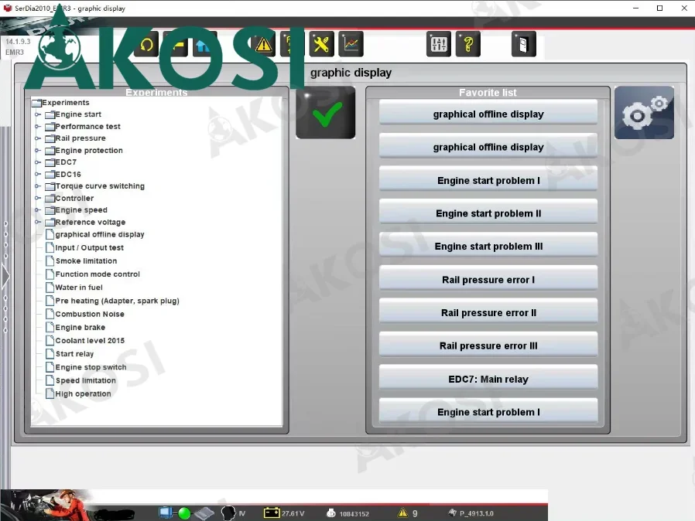Open the slider controls settings icon

click(x=438, y=44)
